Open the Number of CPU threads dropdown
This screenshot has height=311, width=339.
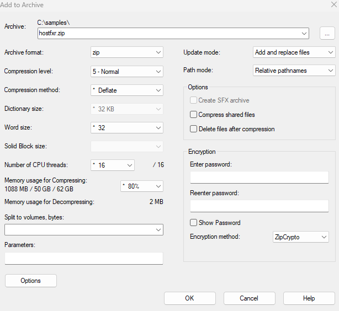(x=113, y=165)
